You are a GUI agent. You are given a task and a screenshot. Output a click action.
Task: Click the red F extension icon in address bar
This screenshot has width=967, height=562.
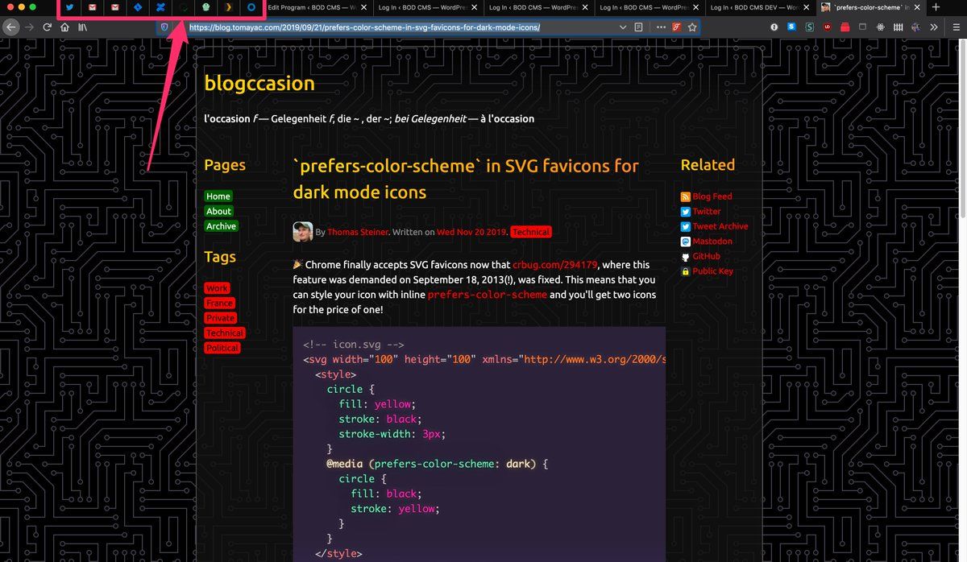coord(676,27)
